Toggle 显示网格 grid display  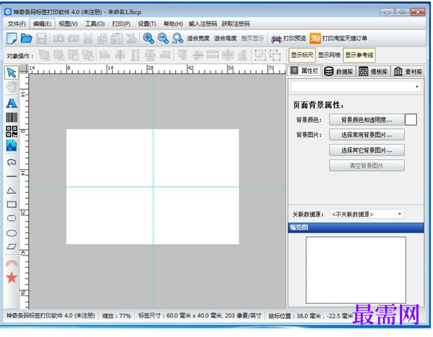click(x=329, y=55)
